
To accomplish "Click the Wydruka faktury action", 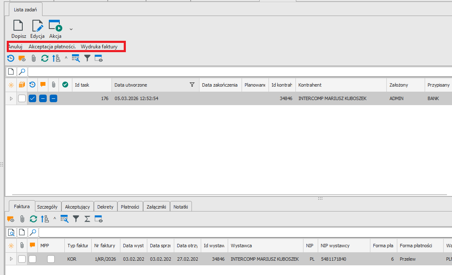I will point(99,47).
